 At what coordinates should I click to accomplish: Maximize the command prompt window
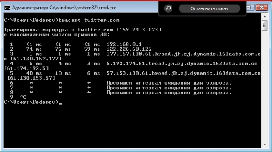(249, 8)
